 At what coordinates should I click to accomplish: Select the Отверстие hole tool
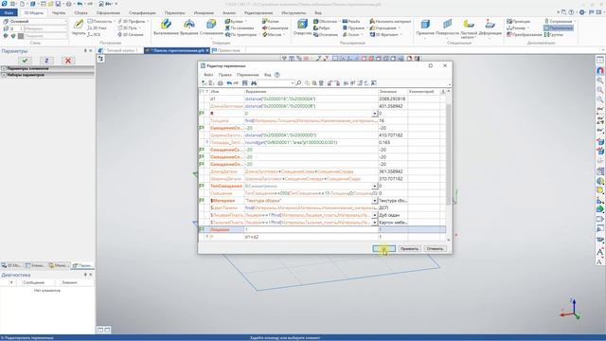302,27
